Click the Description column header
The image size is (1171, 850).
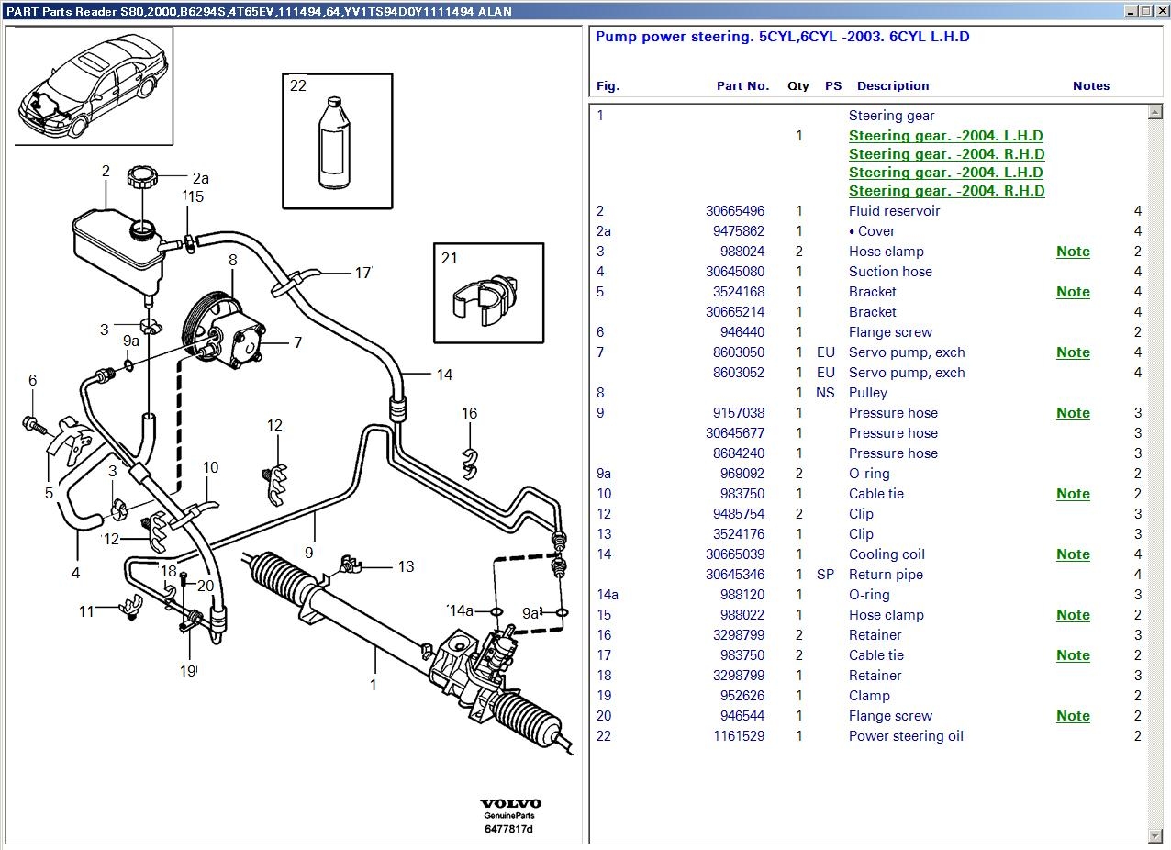892,85
